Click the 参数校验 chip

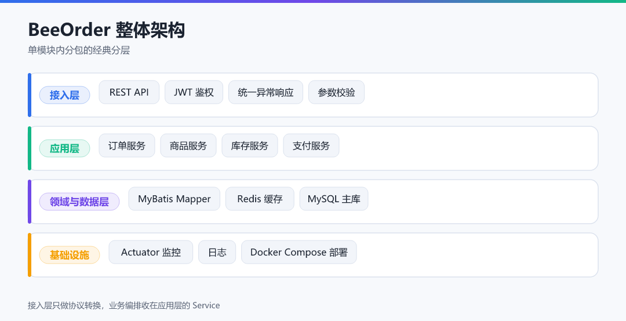[336, 92]
